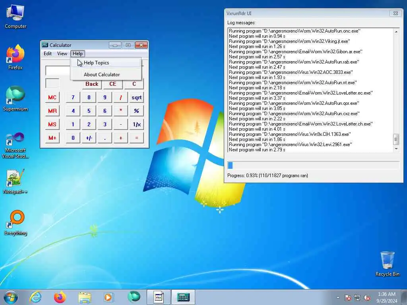Click the plus (+) button
The width and height of the screenshot is (407, 305).
point(121,138)
